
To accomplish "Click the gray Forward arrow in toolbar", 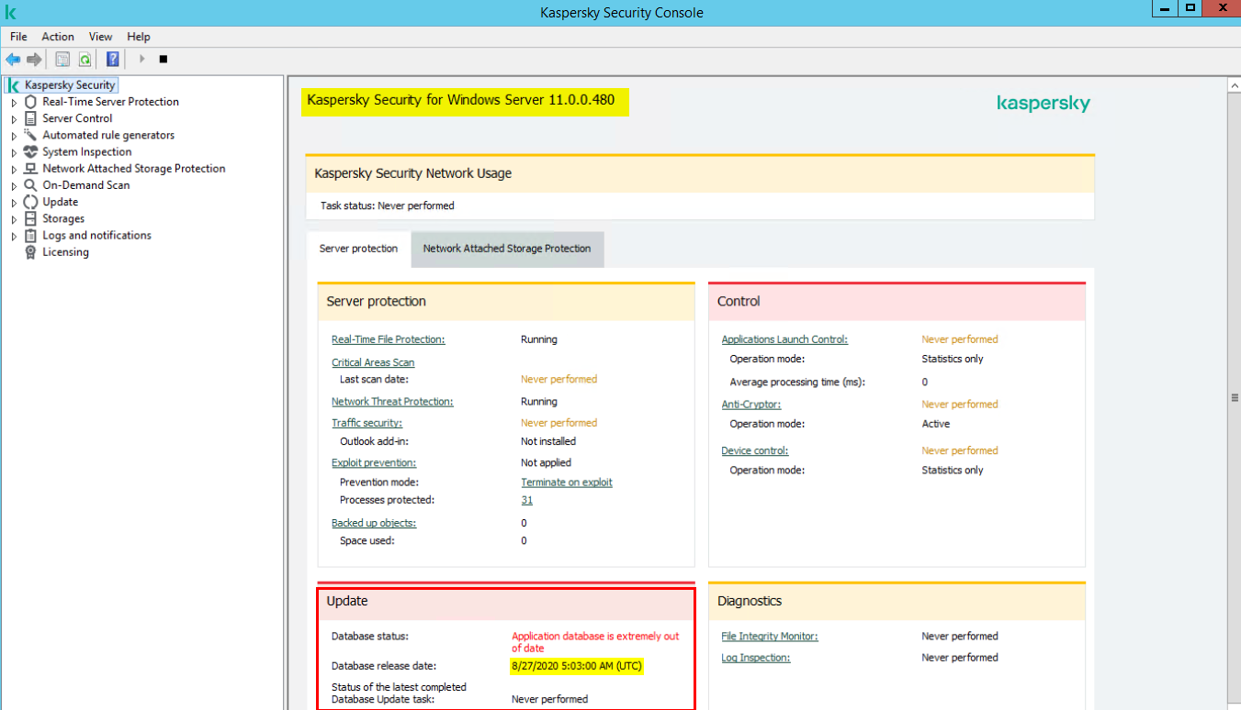I will (x=34, y=60).
